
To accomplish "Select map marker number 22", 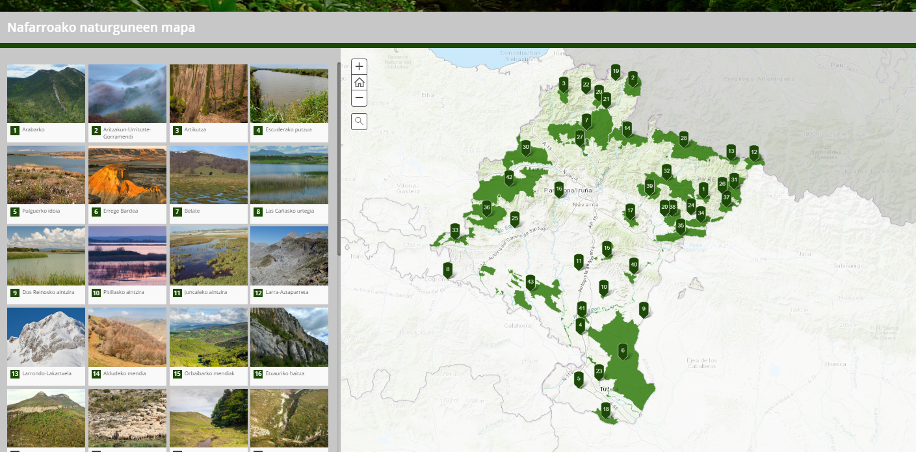I will coord(586,85).
